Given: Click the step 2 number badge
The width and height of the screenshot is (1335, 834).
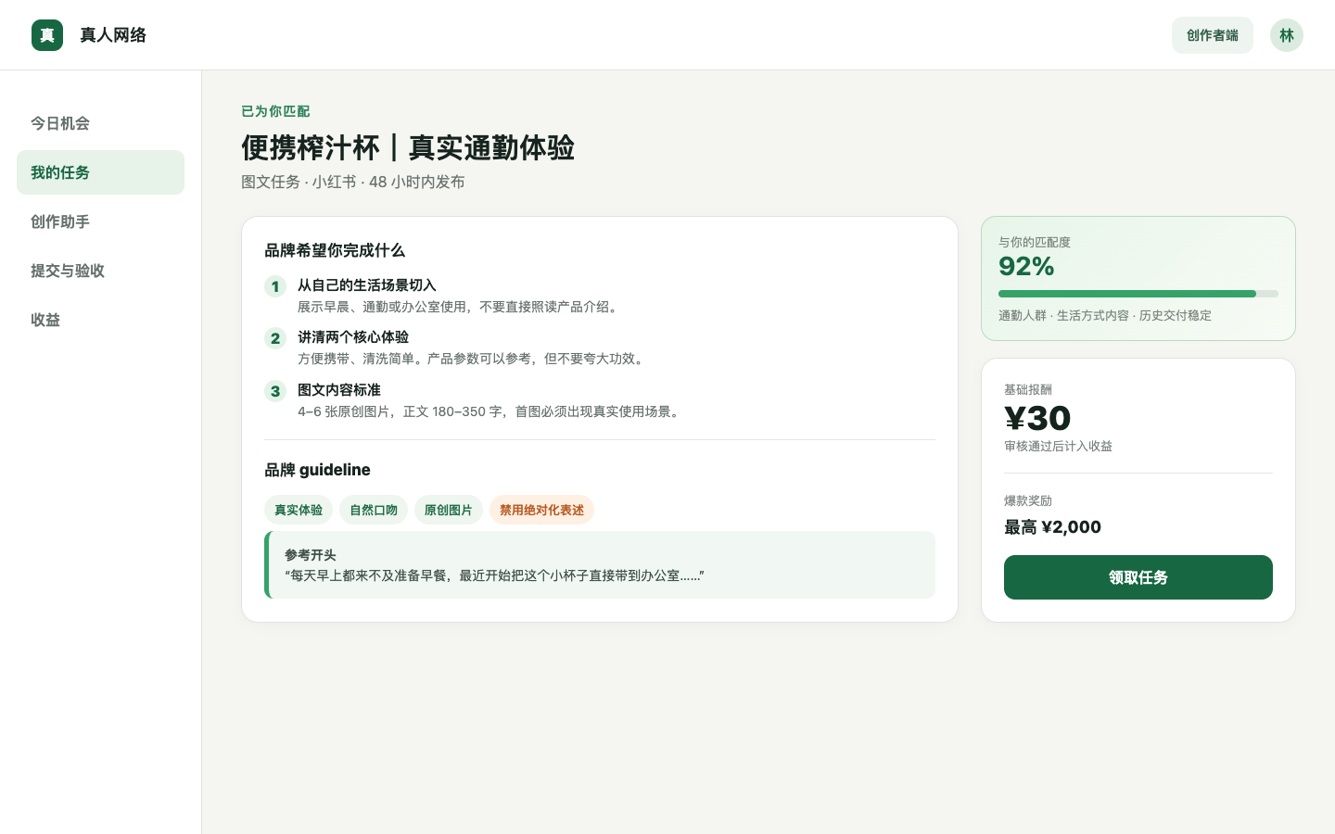Looking at the screenshot, I should pyautogui.click(x=275, y=338).
